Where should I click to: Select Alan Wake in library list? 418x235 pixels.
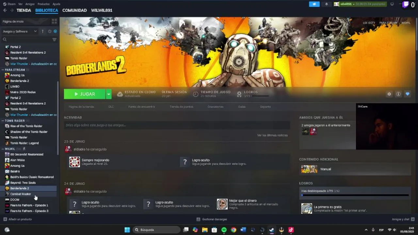click(17, 160)
